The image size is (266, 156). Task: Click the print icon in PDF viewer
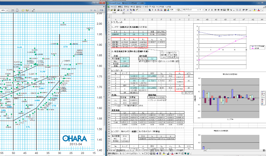tap(13, 10)
